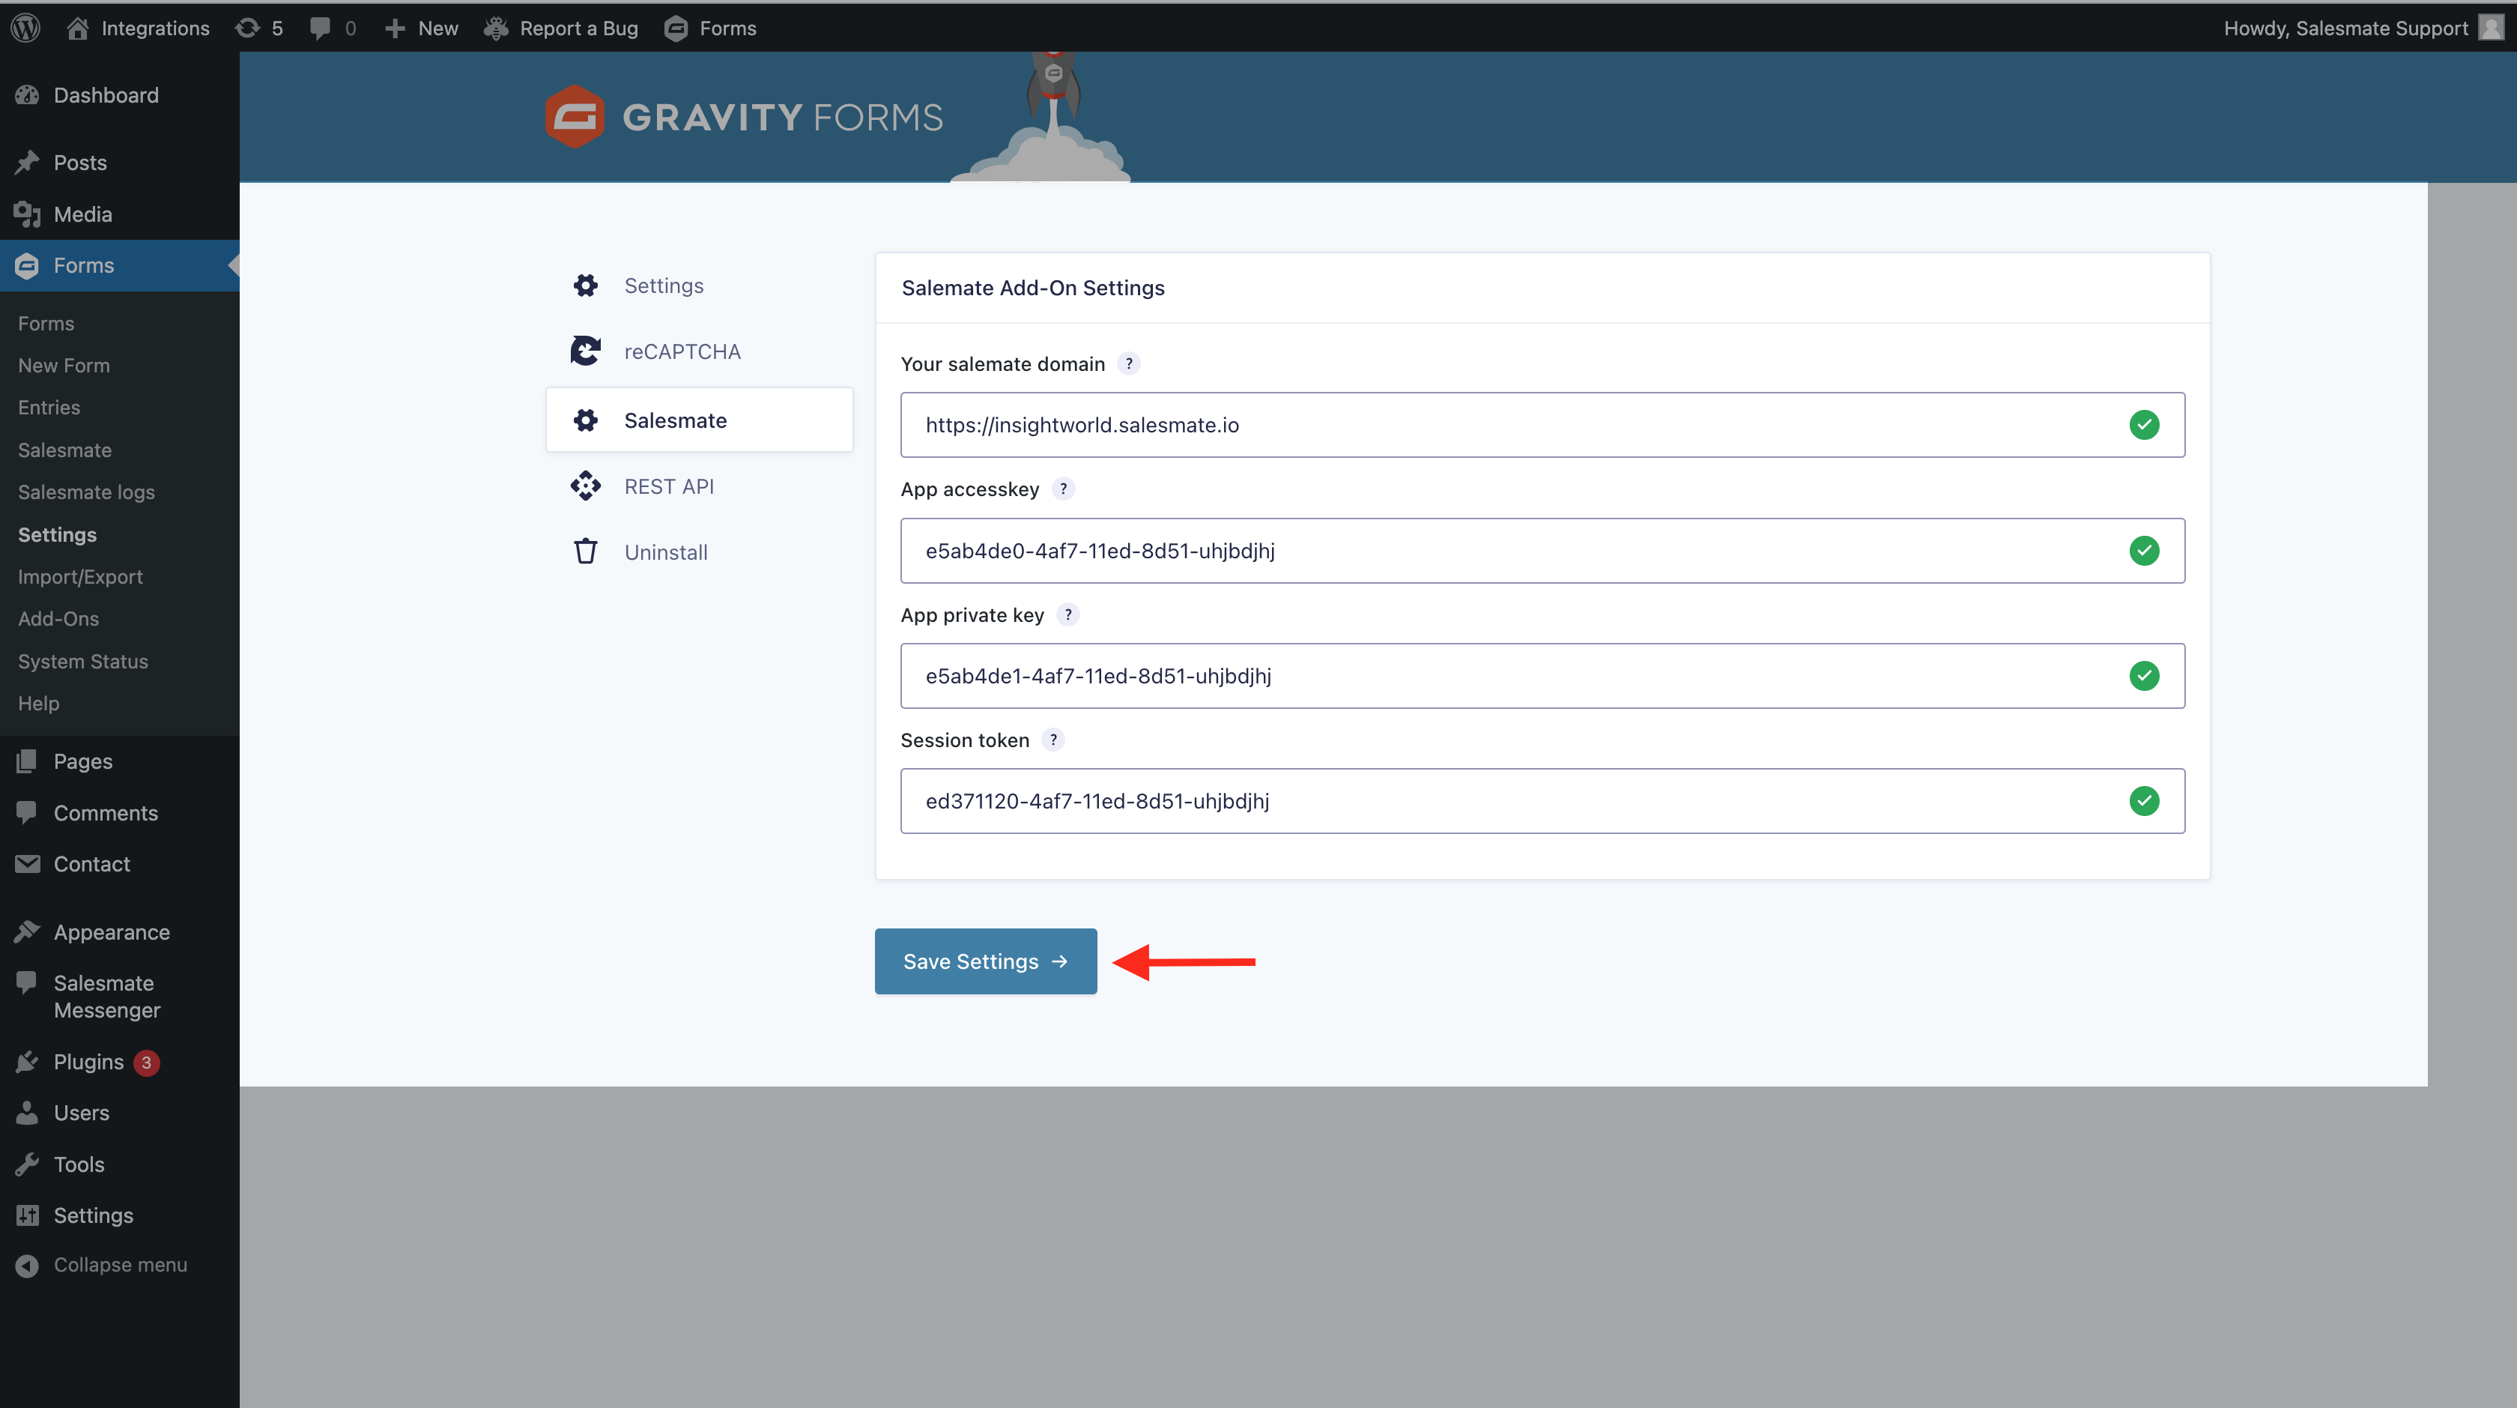The width and height of the screenshot is (2517, 1408).
Task: Click into the App accesskey field
Action: coord(1542,550)
